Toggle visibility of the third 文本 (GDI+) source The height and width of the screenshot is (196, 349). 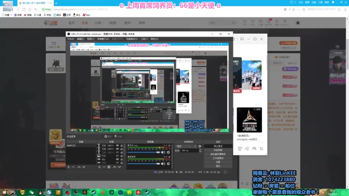(x=117, y=152)
